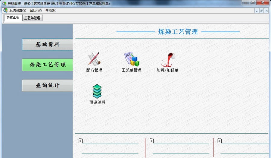Image resolution: width=271 pixels, height=158 pixels.
Task: Open the 窗口(W) menu
Action: (x=36, y=10)
